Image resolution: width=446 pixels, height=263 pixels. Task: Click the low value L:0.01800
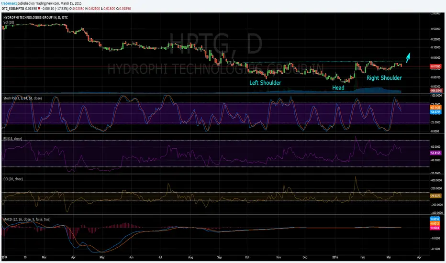pos(108,9)
